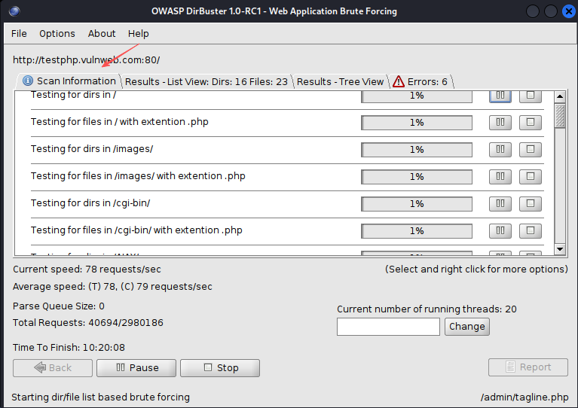Select 'Testing for files in /cgi-bin/ with extention .php'
Screen dimensions: 578x408
[136, 230]
